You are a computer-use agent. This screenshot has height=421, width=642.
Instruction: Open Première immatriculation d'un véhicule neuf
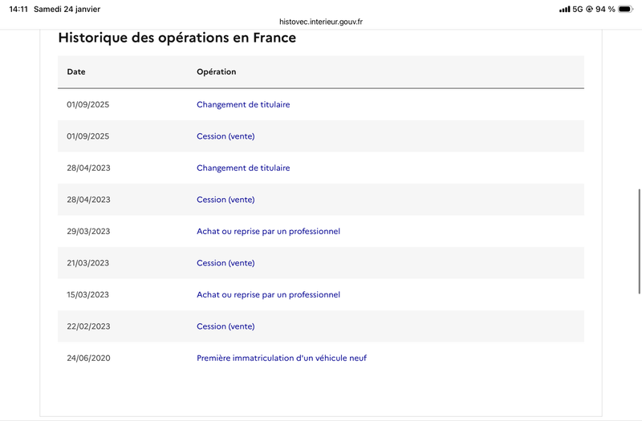(x=281, y=358)
